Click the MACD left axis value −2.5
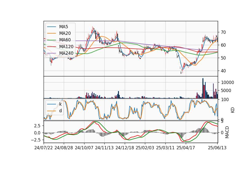 36,140
